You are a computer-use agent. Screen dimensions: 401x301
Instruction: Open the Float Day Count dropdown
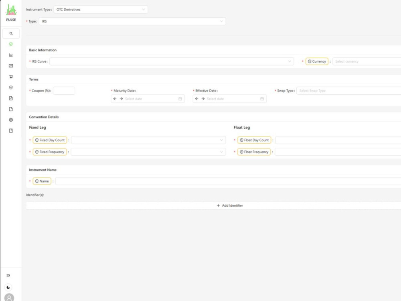(x=338, y=140)
